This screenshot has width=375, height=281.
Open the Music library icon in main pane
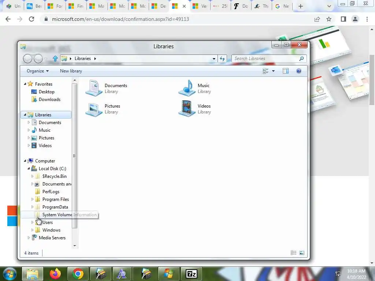[x=187, y=88]
